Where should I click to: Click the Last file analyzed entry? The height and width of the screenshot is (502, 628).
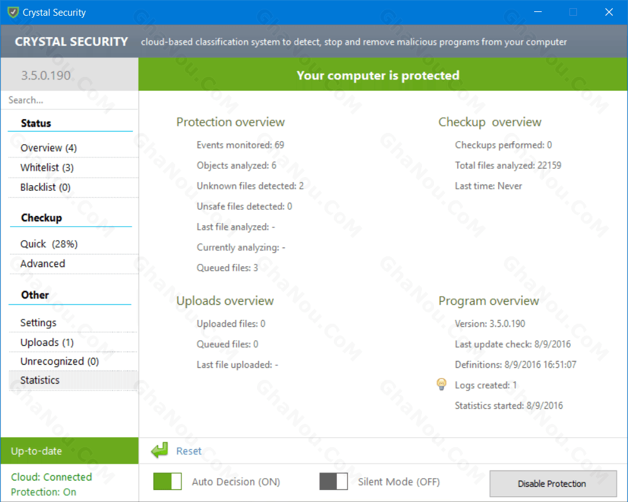coord(236,227)
